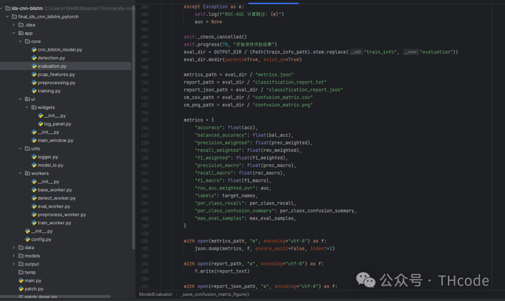Expand the output folder chevron
Image resolution: width=505 pixels, height=301 pixels.
(14, 264)
